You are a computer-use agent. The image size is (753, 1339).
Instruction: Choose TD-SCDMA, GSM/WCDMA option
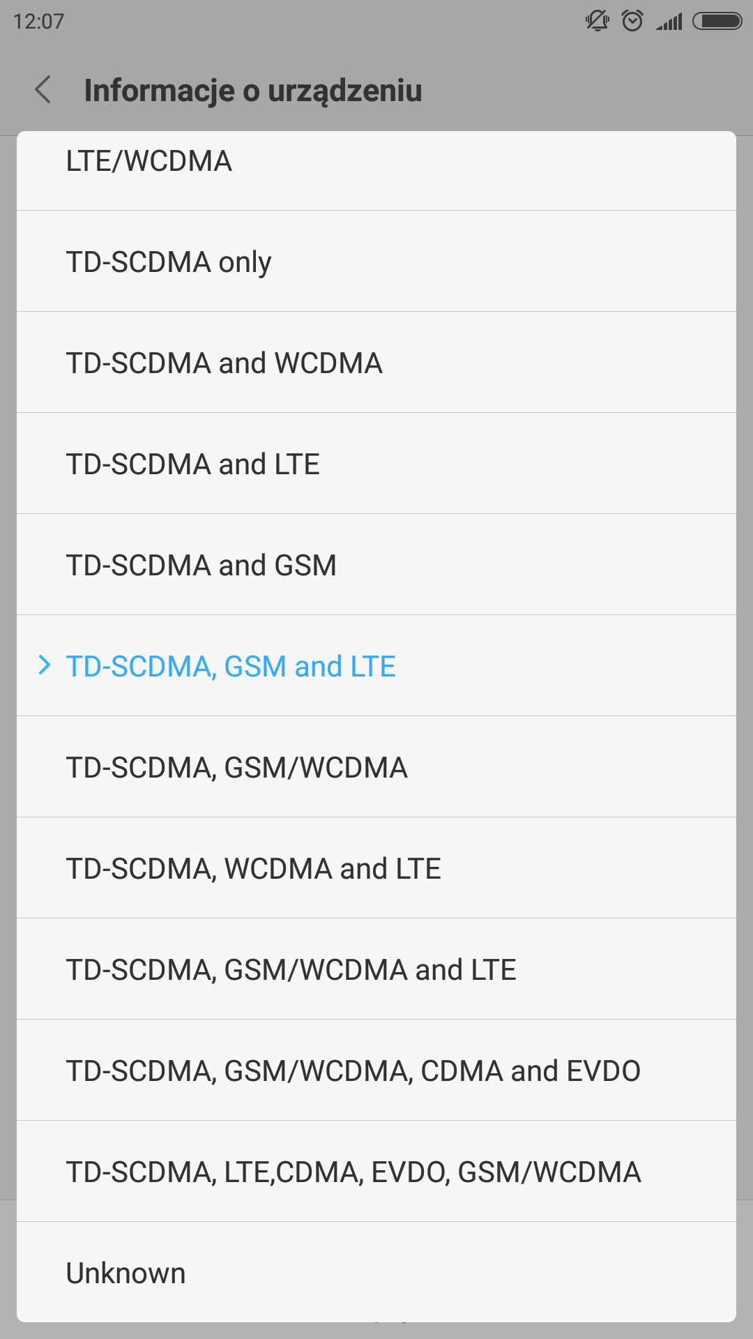point(237,768)
